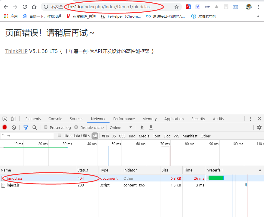
Task: Open the Performance tab
Action: [x=124, y=119]
